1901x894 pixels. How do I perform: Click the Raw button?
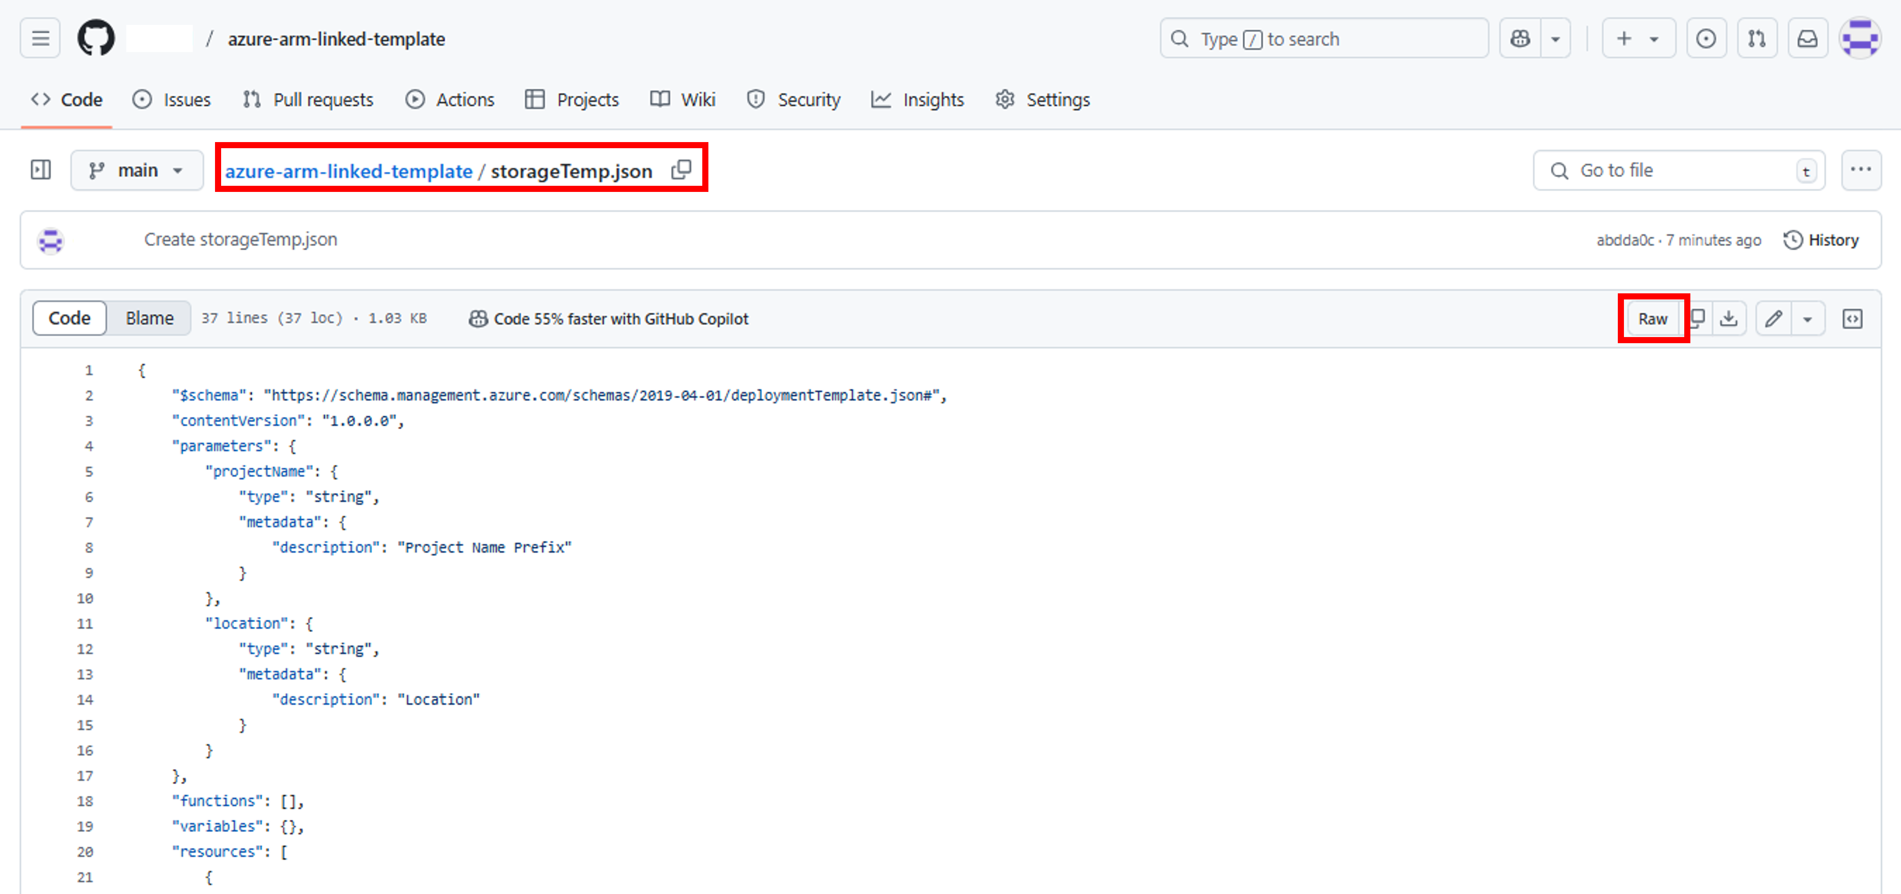(x=1652, y=318)
